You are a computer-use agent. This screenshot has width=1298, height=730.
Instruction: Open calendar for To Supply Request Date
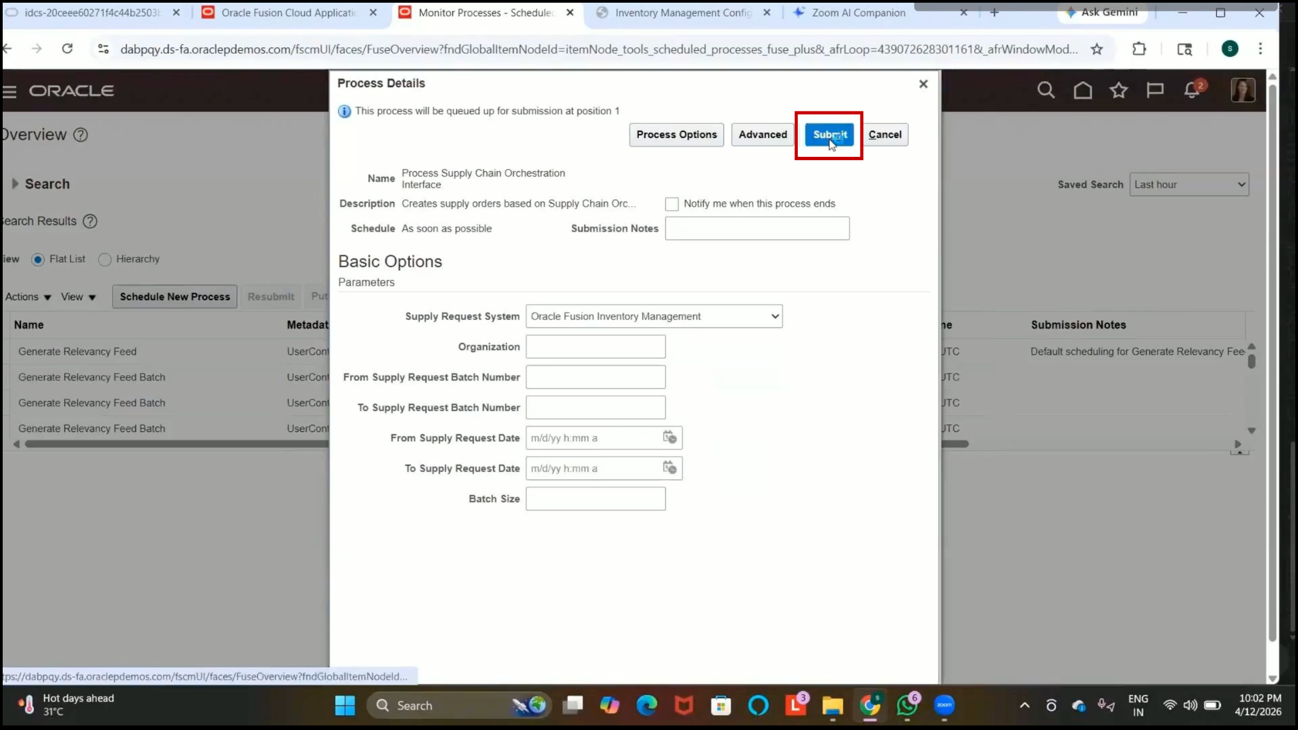coord(669,468)
